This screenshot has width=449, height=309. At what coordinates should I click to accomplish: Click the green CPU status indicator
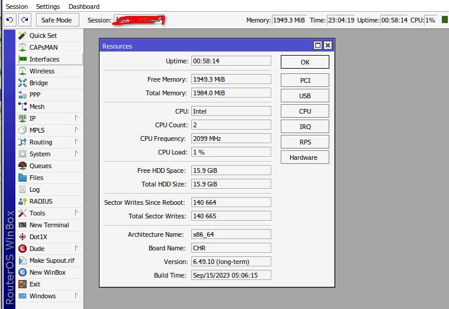444,20
